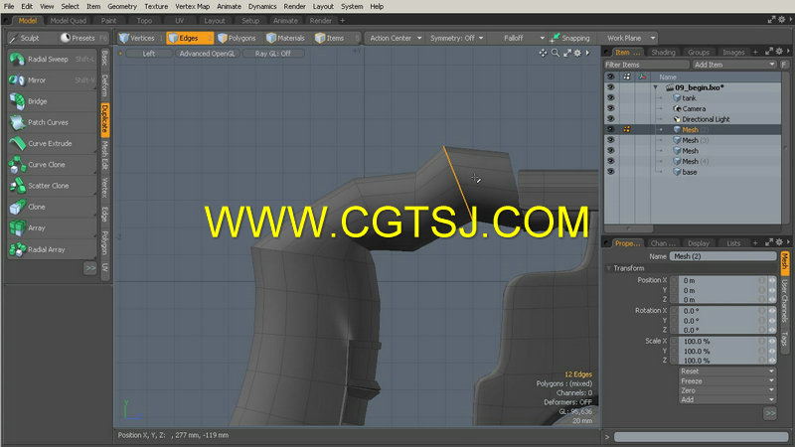Toggle visibility of 09_begin.lxo scene
This screenshot has width=795, height=447.
[x=610, y=87]
